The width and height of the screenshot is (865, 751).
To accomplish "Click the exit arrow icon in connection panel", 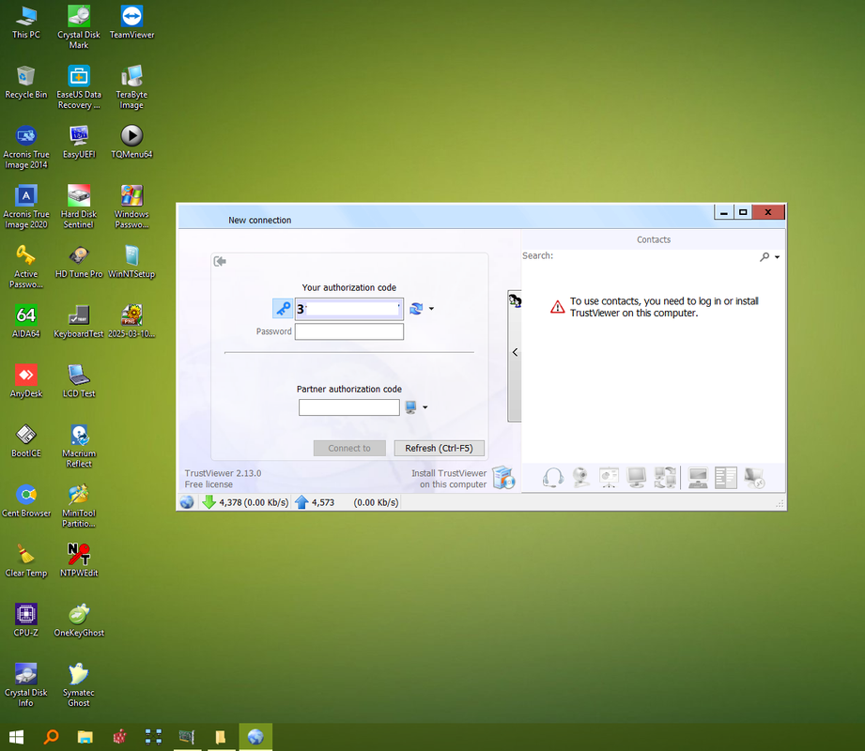I will (220, 261).
